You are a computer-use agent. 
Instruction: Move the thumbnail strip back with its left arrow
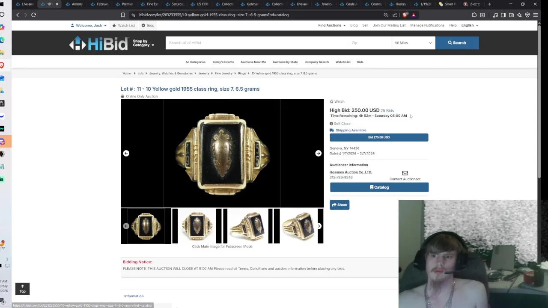coord(126,226)
